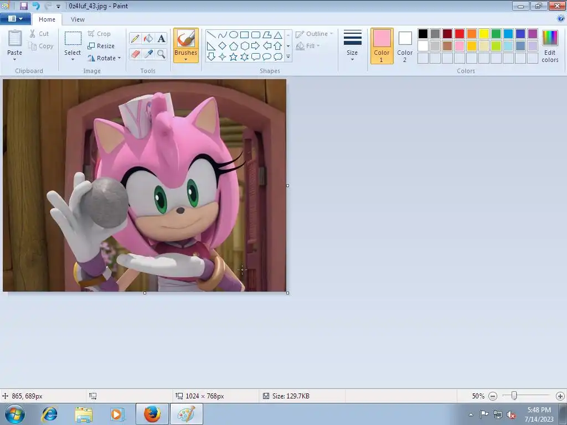Click the Undo arrow in title bar
This screenshot has height=425, width=567.
coord(36,6)
